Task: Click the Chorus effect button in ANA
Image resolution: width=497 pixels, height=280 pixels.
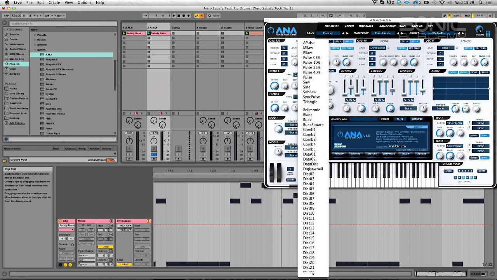Action: tap(356, 154)
